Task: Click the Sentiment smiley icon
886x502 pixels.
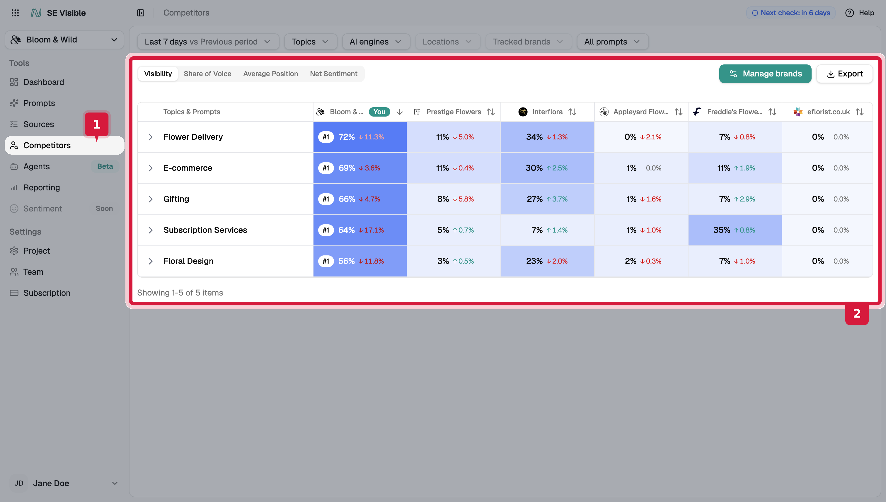Action: (14, 209)
